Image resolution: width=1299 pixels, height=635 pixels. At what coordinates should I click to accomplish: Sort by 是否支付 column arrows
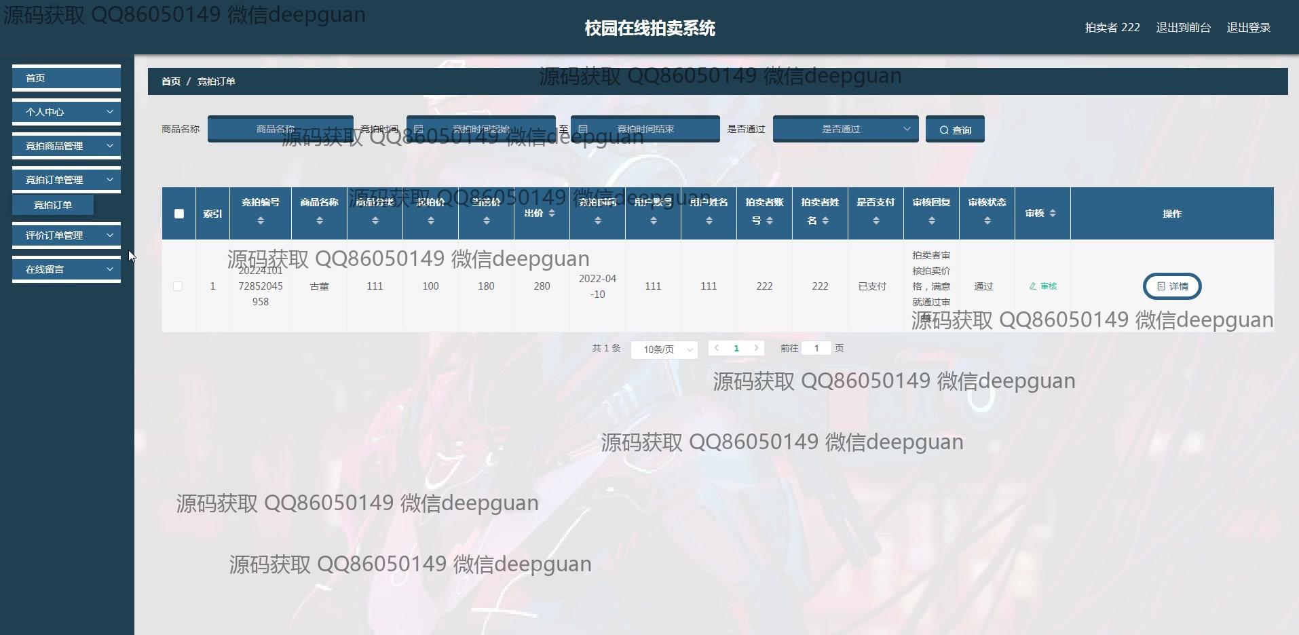click(x=876, y=220)
